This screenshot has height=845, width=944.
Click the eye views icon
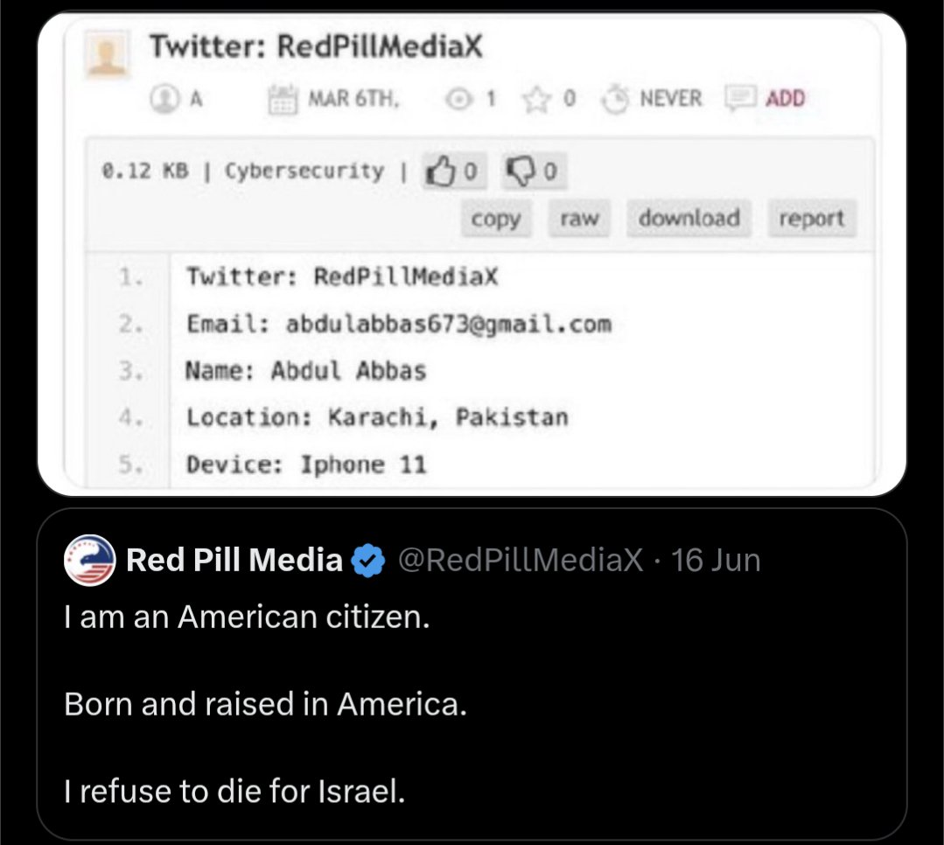458,99
